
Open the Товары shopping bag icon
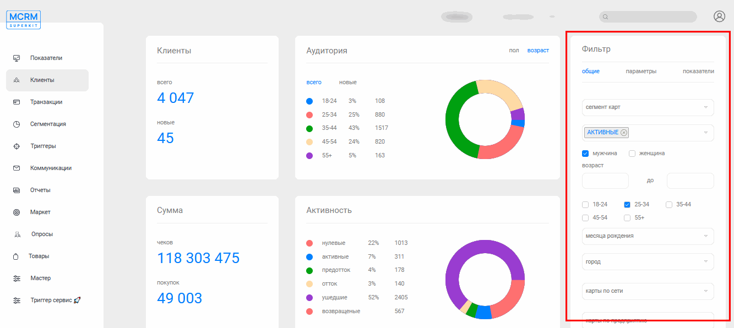17,256
